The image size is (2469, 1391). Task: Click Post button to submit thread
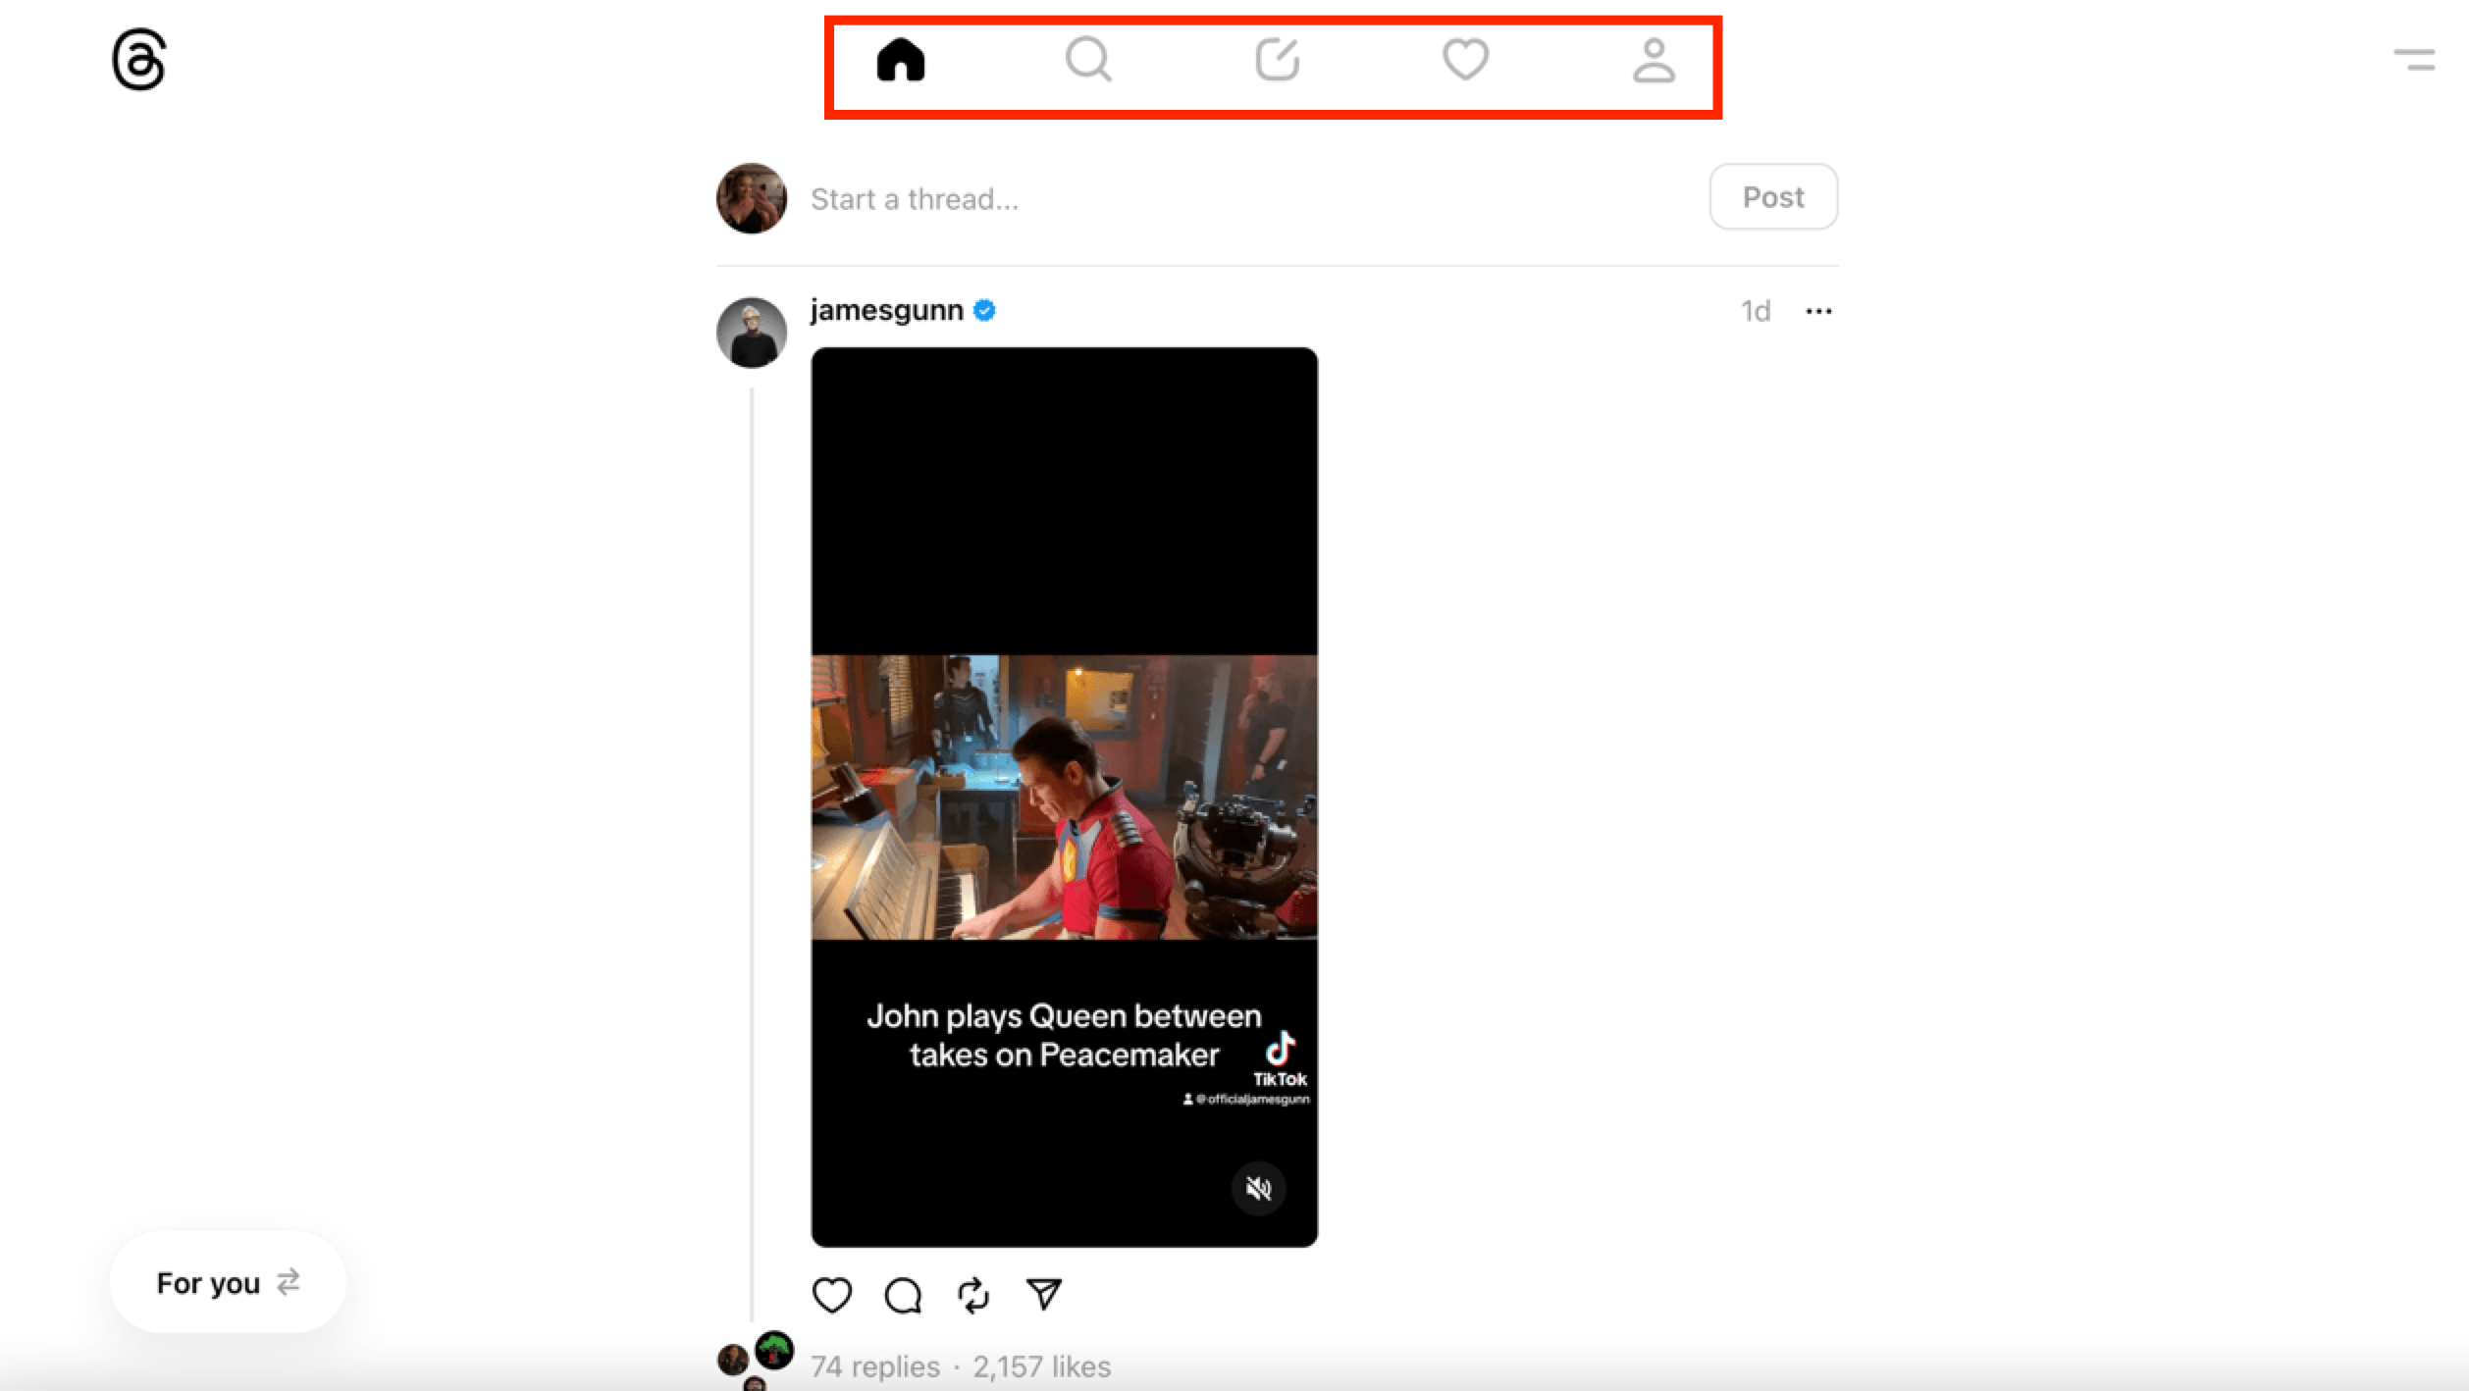click(1774, 196)
